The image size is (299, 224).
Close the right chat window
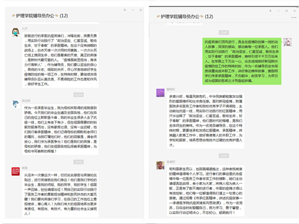tap(295, 11)
